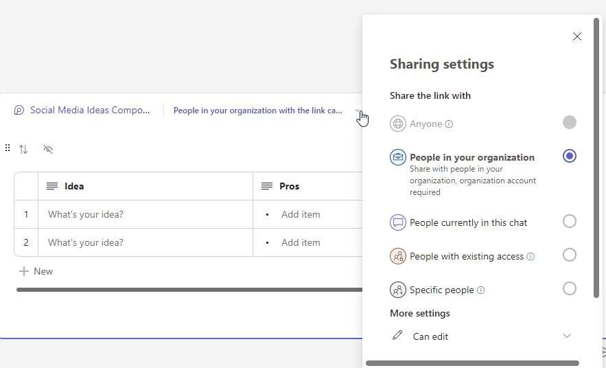Click the info icon beside People with existing access
The width and height of the screenshot is (606, 368).
click(x=531, y=257)
